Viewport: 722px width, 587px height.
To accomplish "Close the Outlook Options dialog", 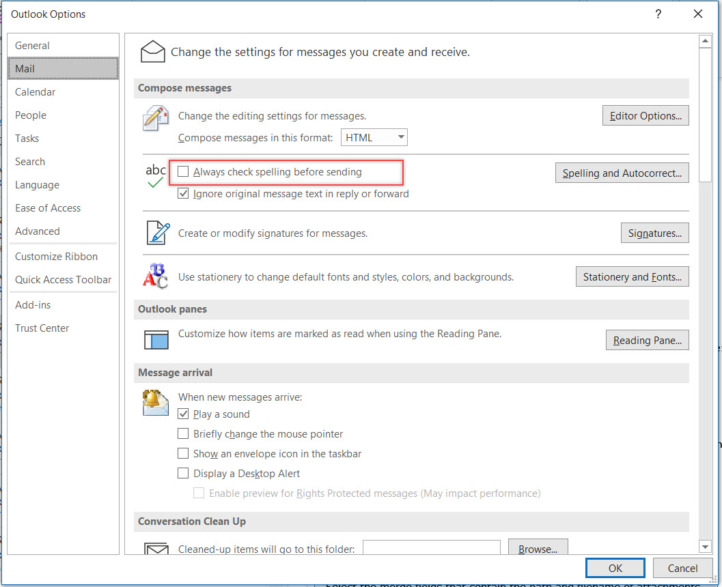I will pos(698,14).
